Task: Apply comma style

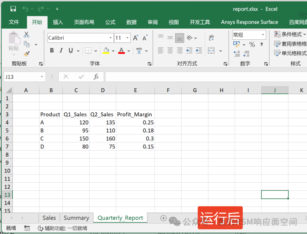Action: pyautogui.click(x=262, y=44)
